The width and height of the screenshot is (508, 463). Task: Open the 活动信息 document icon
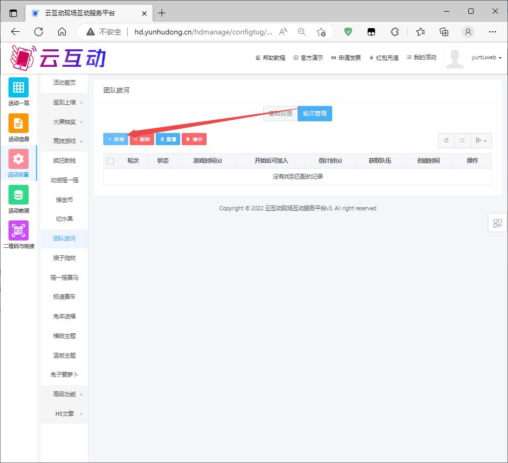pyautogui.click(x=19, y=123)
